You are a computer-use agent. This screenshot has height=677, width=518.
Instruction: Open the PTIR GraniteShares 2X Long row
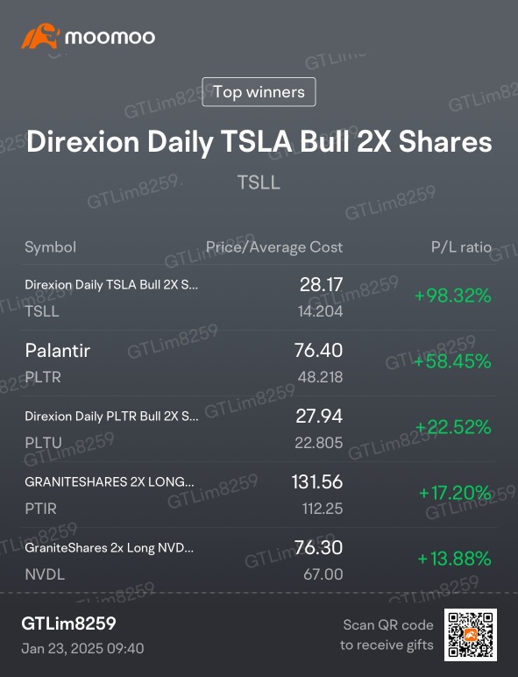259,495
